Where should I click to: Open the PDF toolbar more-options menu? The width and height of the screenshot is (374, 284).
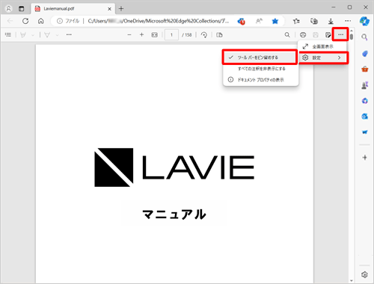coord(340,34)
